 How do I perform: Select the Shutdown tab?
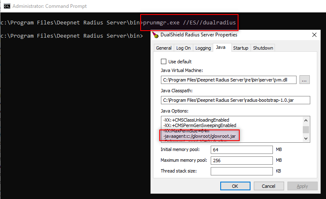[x=263, y=48]
